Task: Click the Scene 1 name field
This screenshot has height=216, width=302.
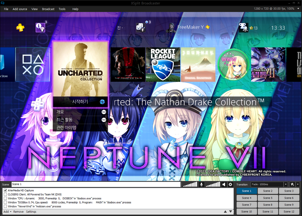Action: (96, 184)
